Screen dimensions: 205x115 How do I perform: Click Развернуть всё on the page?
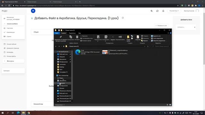(x=161, y=26)
